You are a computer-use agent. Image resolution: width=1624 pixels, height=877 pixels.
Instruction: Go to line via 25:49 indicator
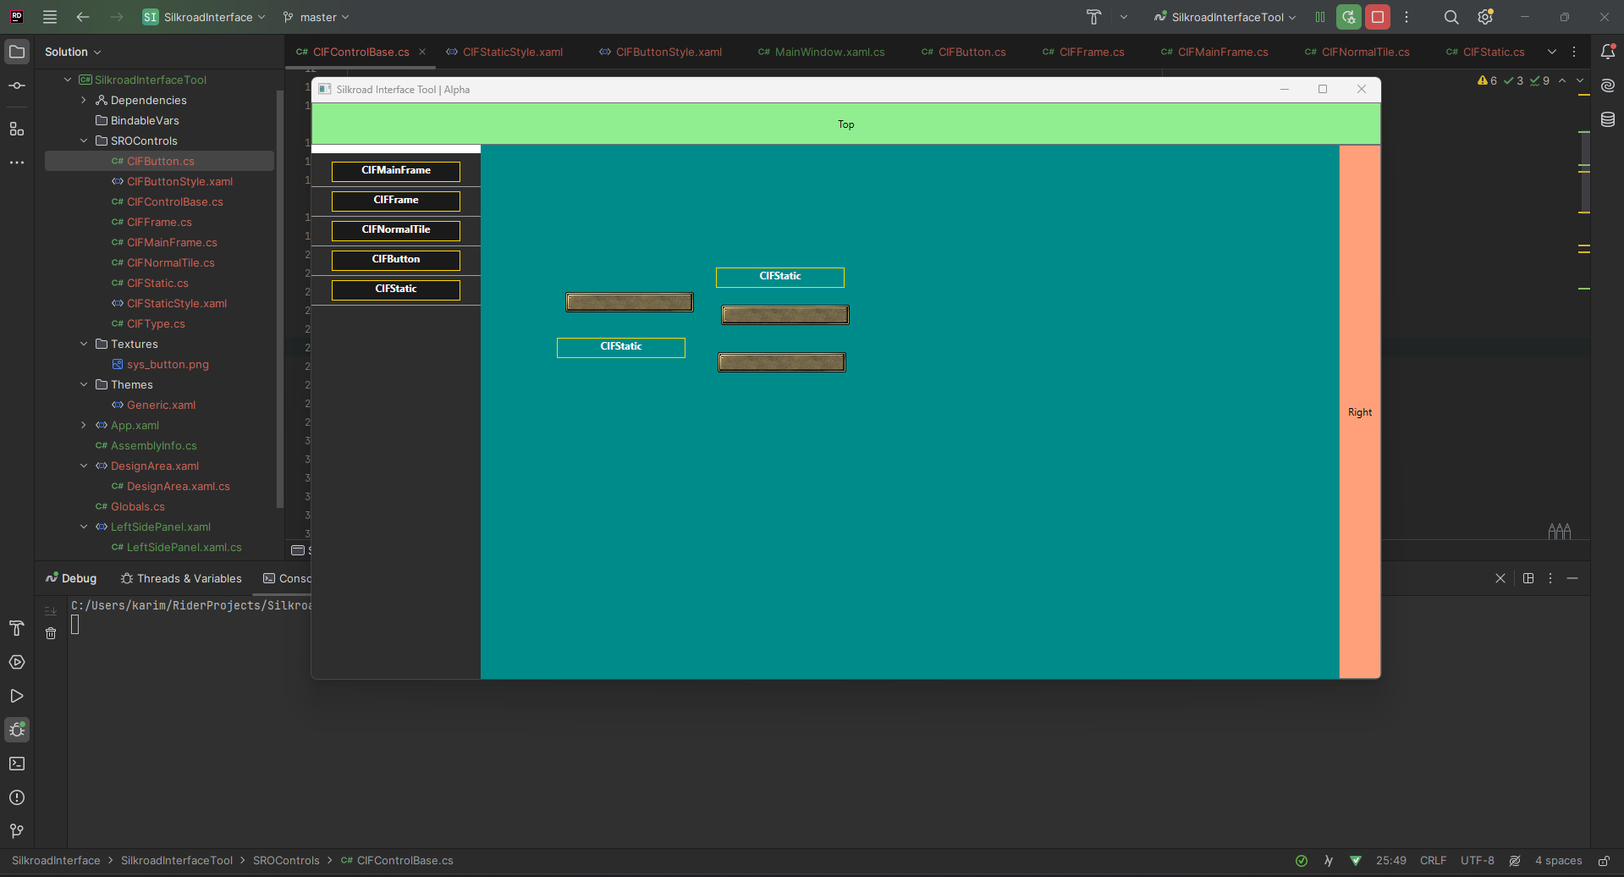point(1390,860)
